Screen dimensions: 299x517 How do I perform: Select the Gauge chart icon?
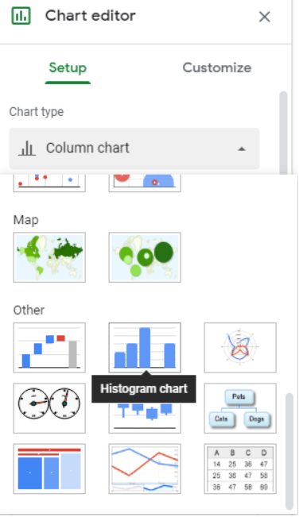[49, 408]
